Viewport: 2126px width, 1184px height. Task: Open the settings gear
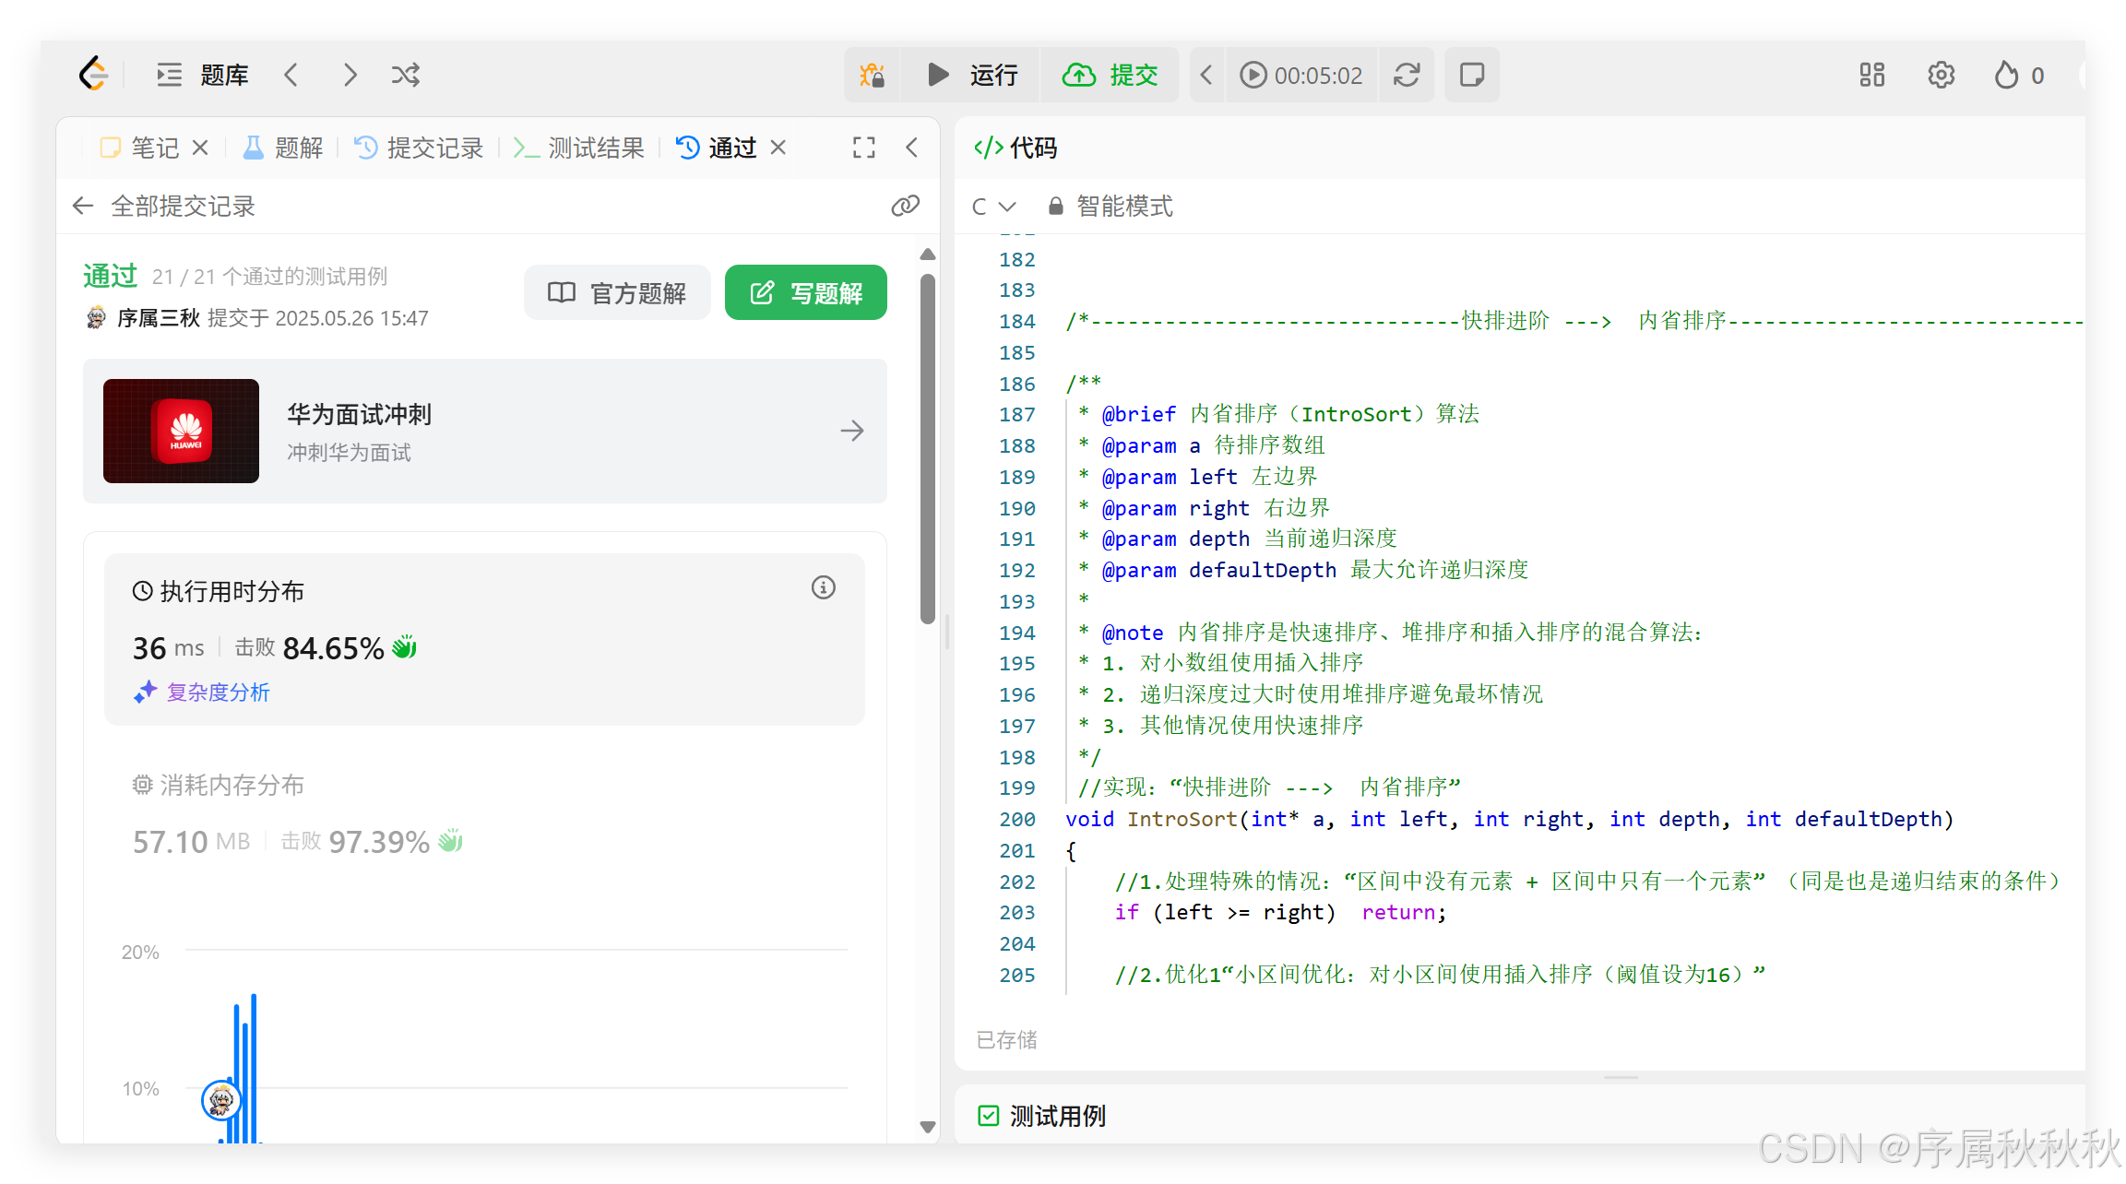click(x=1941, y=75)
